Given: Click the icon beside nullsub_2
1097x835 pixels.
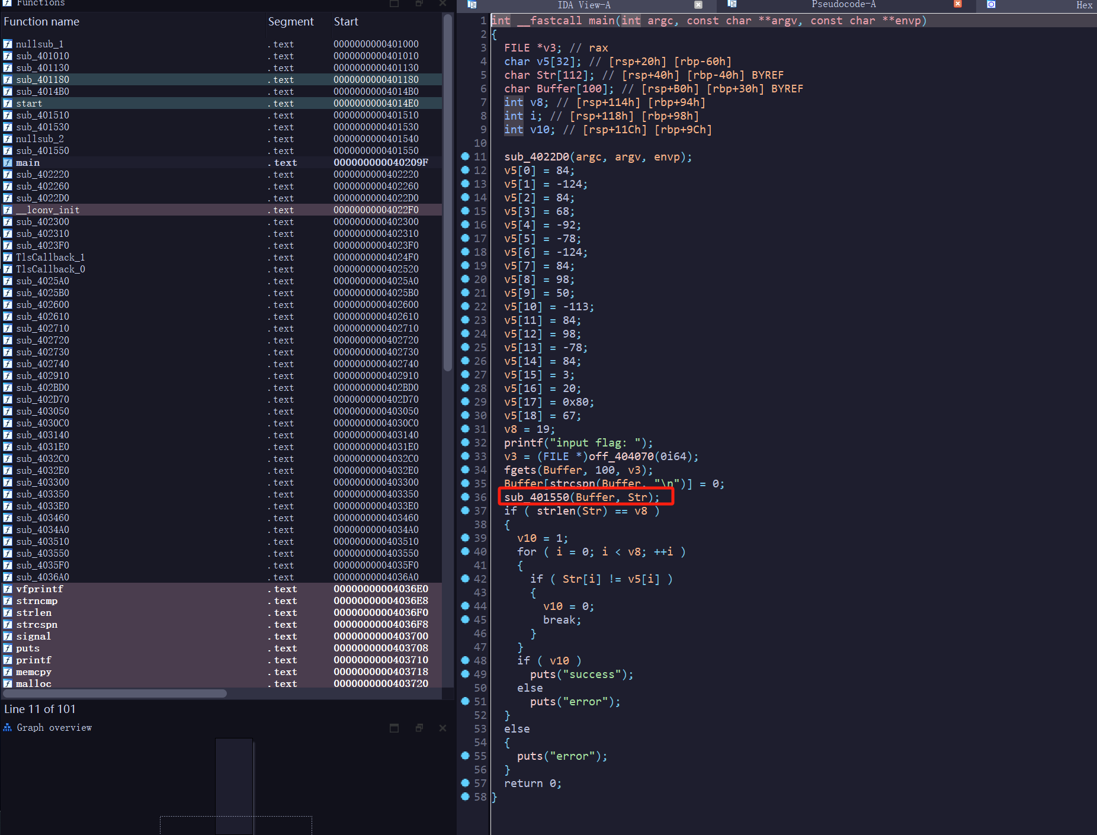Looking at the screenshot, I should (x=8, y=139).
